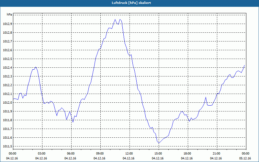259x162 pixels.
Task: Select the 1011,7 y-axis label
Action: tap(7, 129)
